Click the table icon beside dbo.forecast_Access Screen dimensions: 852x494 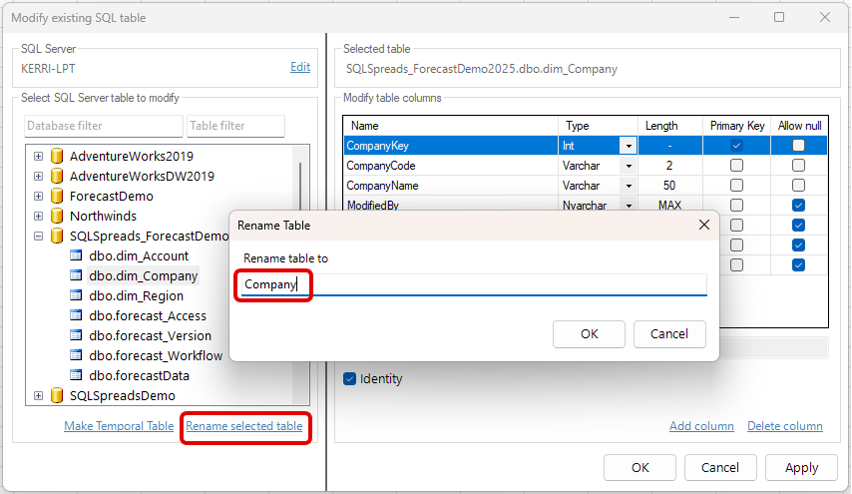76,315
